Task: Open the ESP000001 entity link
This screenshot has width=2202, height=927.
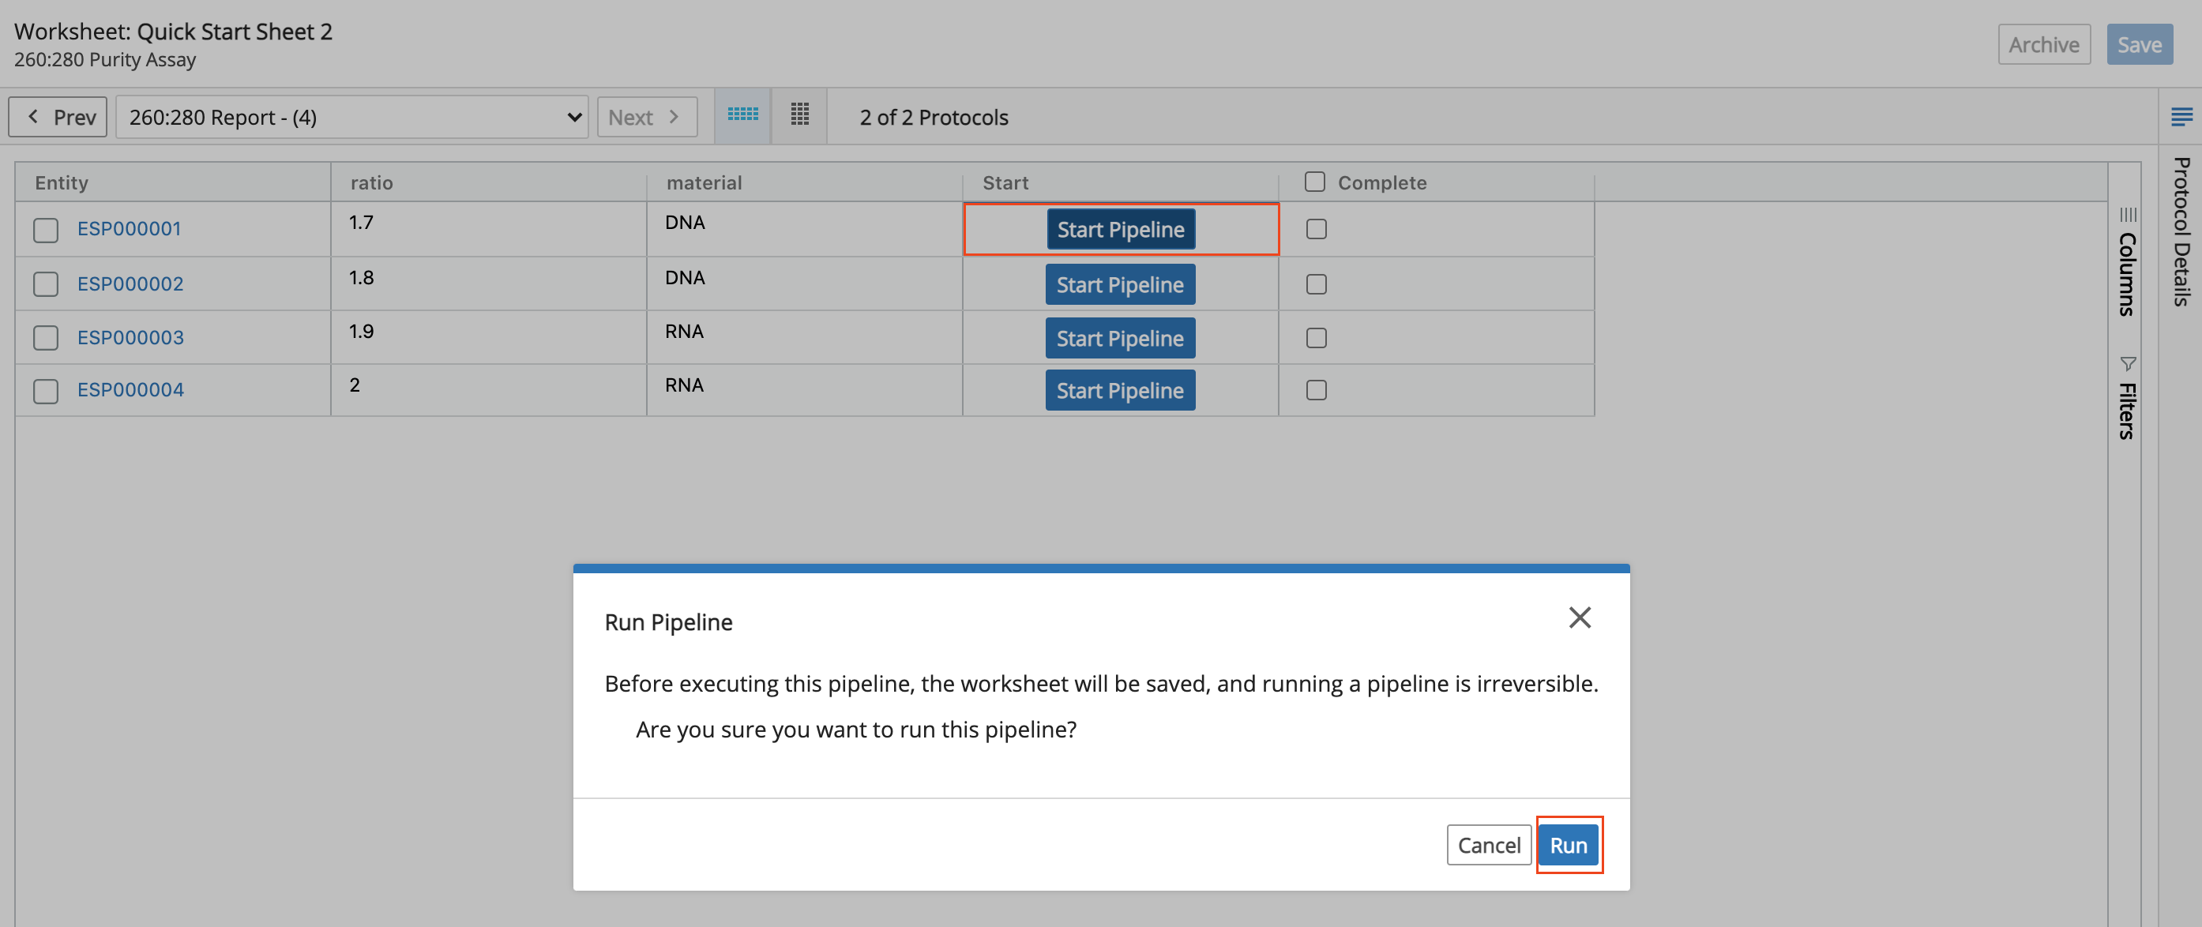Action: (x=129, y=229)
